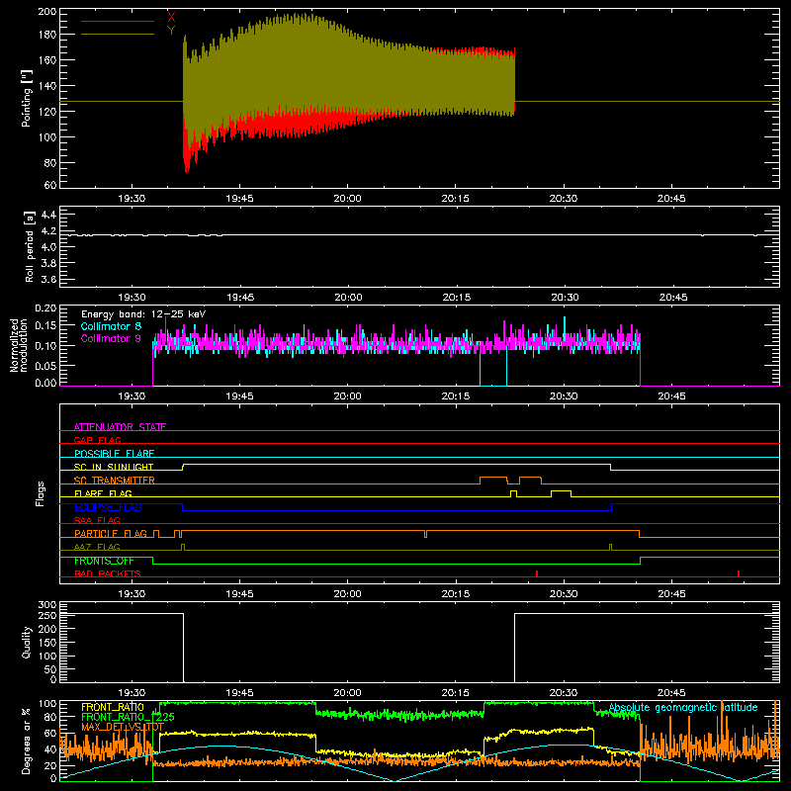Click the 'FRONTS_OFF' flag label

point(104,561)
